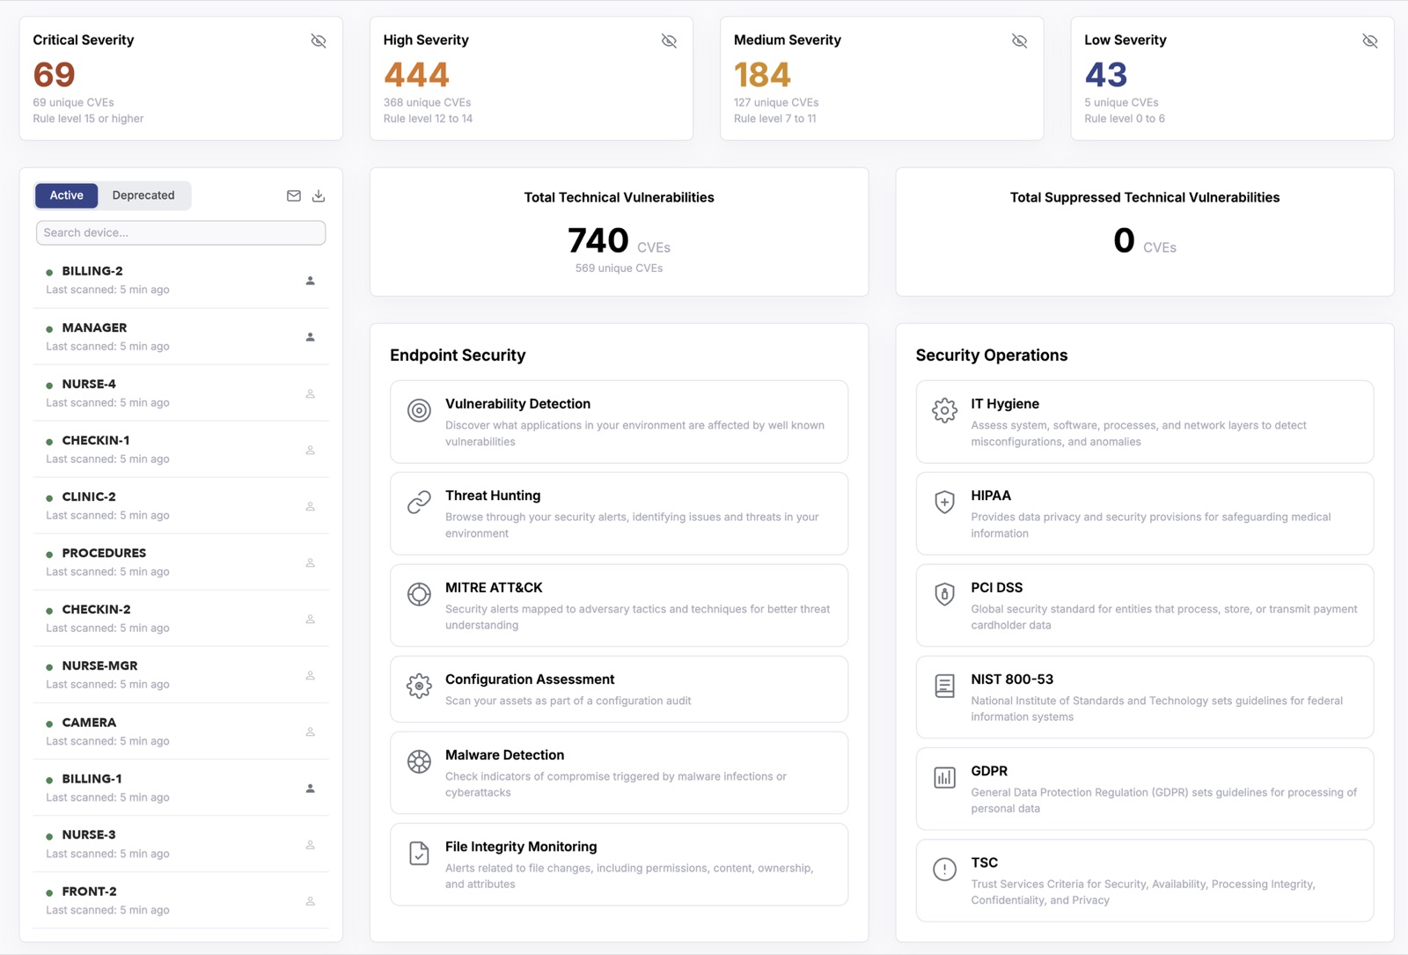Hide the Medium Severity card
1408x955 pixels.
(1019, 40)
